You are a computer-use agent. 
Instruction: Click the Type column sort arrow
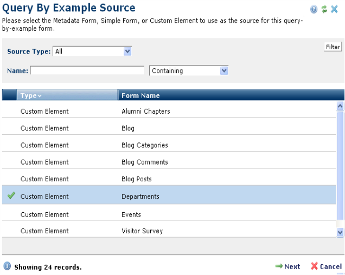(40, 96)
